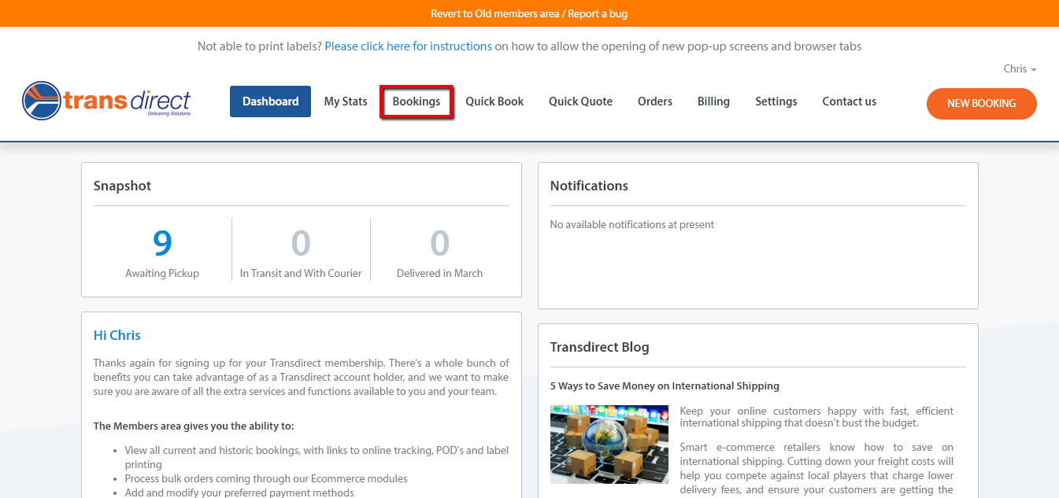Image resolution: width=1059 pixels, height=498 pixels.
Task: Click the Snapshot heading
Action: pyautogui.click(x=122, y=186)
